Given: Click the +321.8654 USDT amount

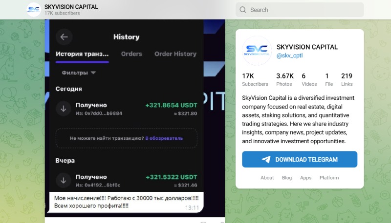Looking at the screenshot, I should click(172, 105).
